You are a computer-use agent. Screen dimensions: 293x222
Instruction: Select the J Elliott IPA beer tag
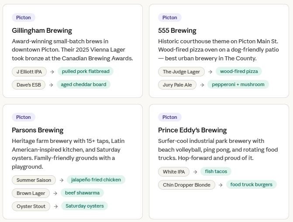pyautogui.click(x=29, y=72)
